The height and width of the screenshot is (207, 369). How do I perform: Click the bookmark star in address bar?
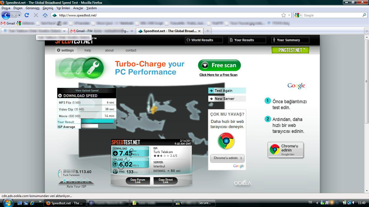coord(284,15)
